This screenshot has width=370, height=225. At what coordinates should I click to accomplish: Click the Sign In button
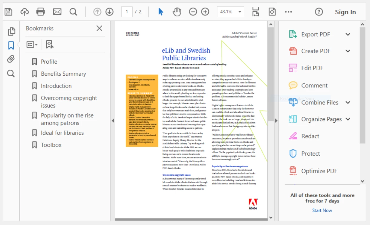345,12
